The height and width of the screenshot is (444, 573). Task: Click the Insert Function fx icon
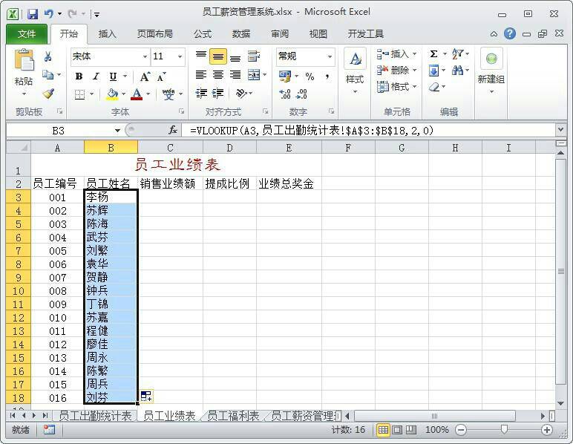tap(173, 130)
